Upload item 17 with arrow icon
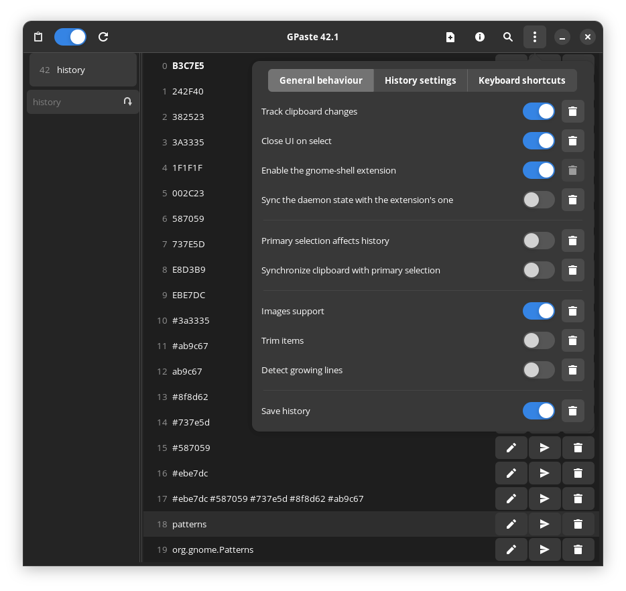 pos(544,499)
